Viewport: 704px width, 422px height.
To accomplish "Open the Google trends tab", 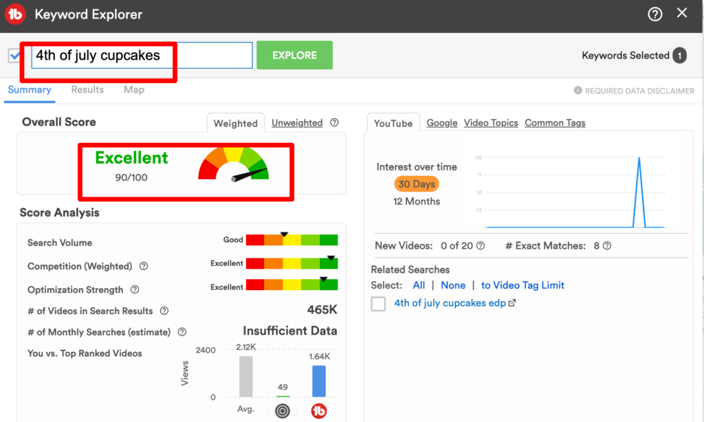I will coord(441,122).
